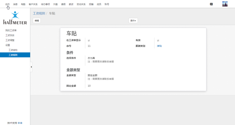The width and height of the screenshot is (235, 125).
Task: Click the Halfmeter logo
Action: pos(15,18)
